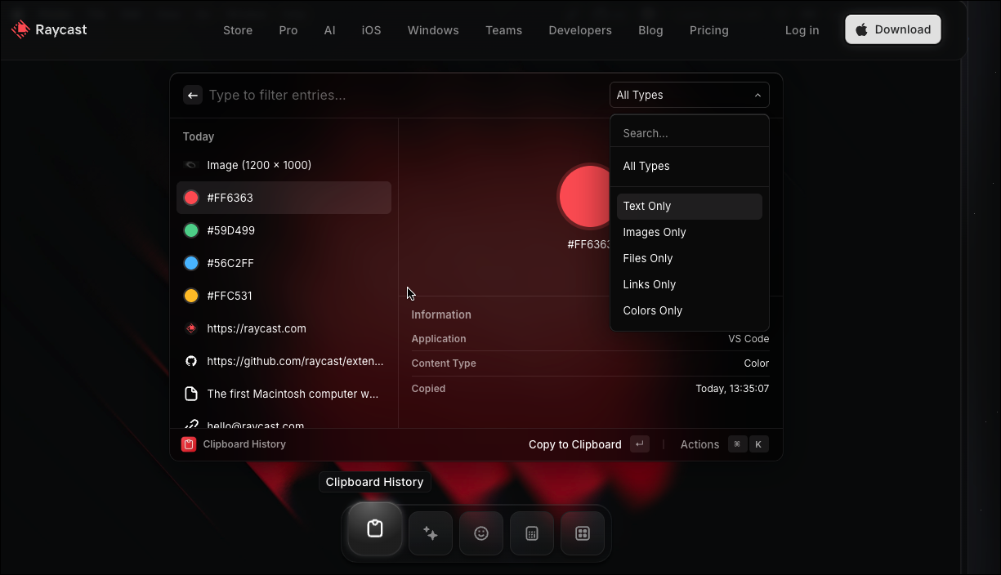Open the calculator dock icon

click(x=532, y=533)
